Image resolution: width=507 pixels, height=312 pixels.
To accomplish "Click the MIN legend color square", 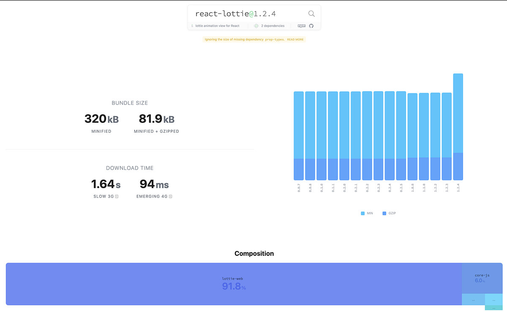I will coord(362,213).
